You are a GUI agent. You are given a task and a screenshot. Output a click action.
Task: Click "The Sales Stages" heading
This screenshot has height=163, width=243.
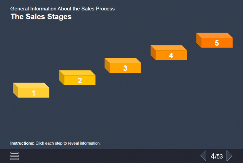click(41, 16)
